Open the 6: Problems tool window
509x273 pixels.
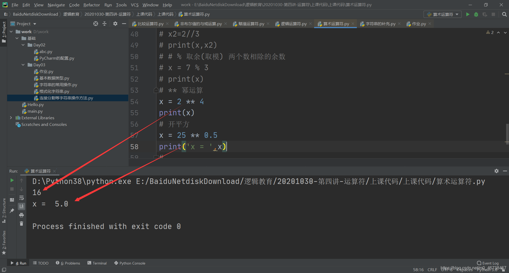[x=68, y=263]
